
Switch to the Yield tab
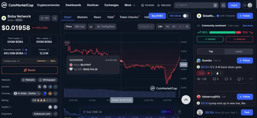coord(110,17)
